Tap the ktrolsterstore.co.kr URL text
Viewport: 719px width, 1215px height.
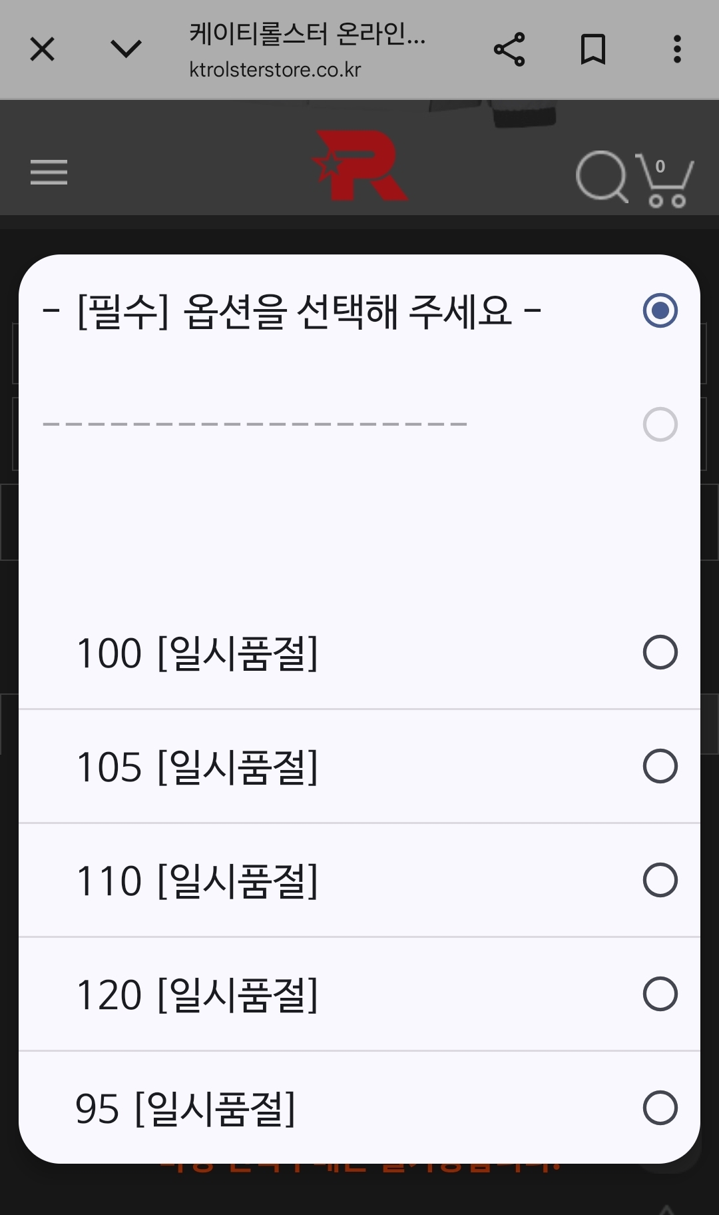click(275, 70)
